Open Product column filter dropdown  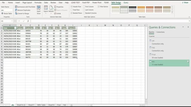pos(24,28)
